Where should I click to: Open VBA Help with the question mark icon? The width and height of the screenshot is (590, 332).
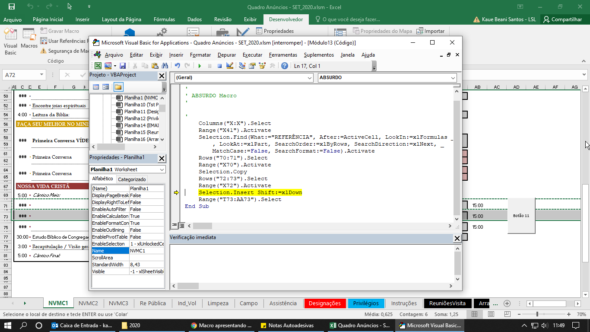285,66
